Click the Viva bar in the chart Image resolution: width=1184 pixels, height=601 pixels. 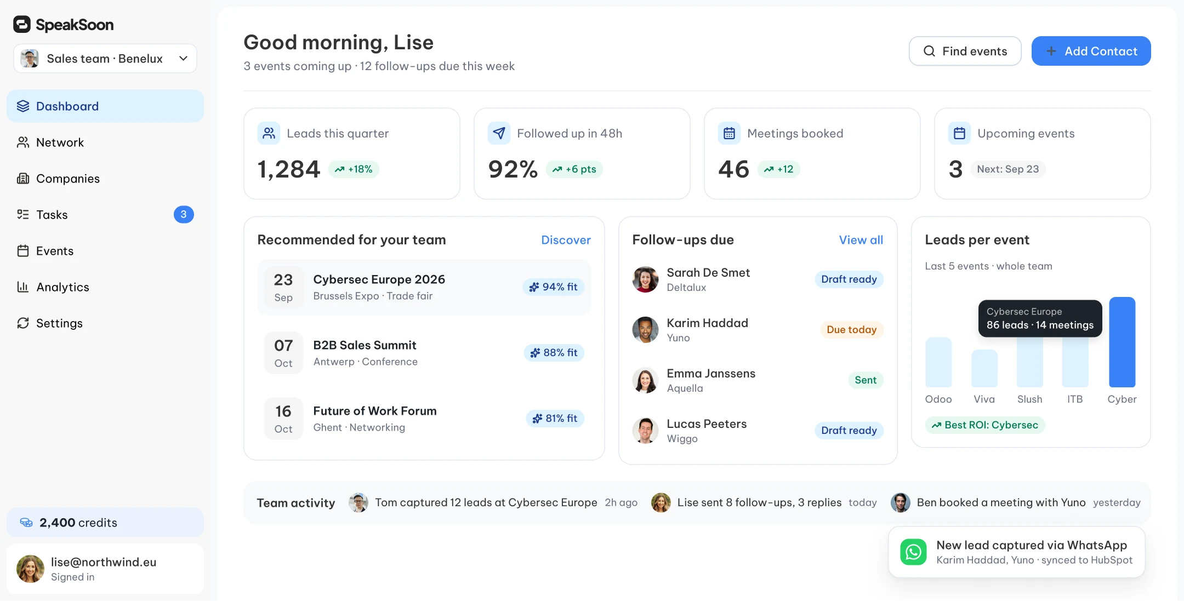[x=984, y=369]
